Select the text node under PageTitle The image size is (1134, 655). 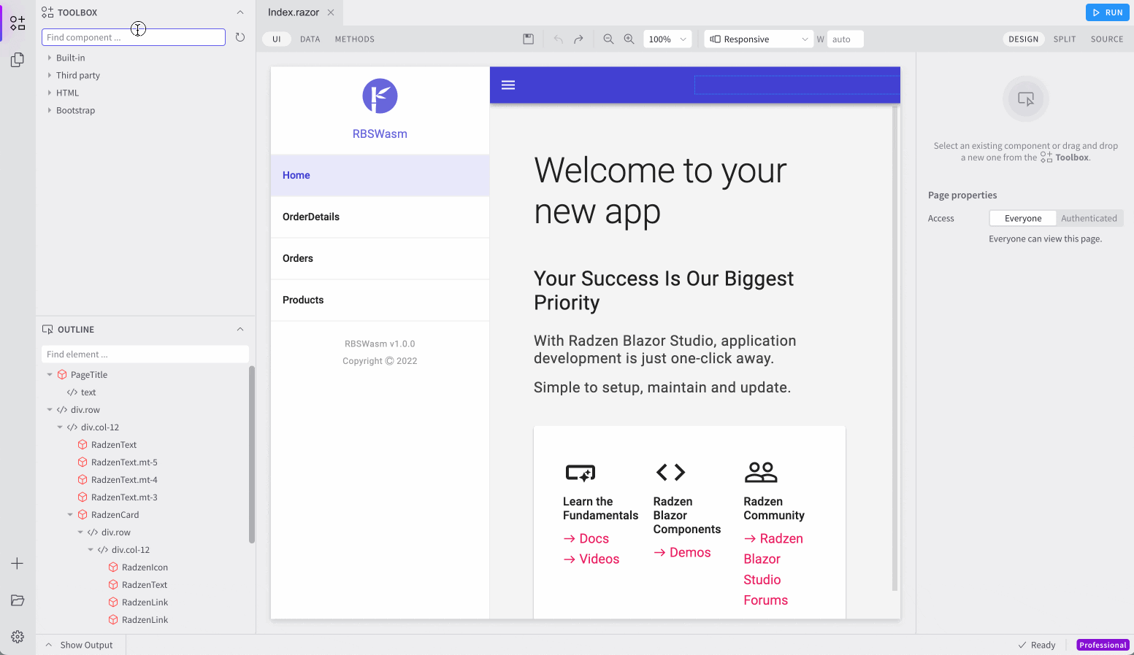tap(88, 392)
